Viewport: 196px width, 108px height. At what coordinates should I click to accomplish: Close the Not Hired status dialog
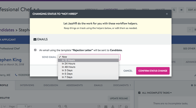(x=167, y=14)
